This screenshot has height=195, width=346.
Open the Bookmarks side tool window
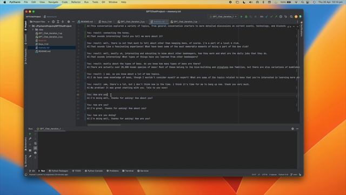tap(25, 144)
